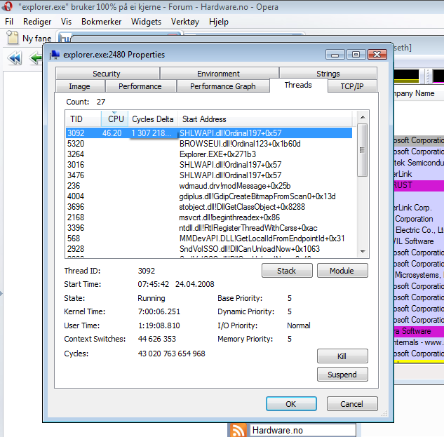Click the thread list scrollbar thumb

pyautogui.click(x=362, y=150)
